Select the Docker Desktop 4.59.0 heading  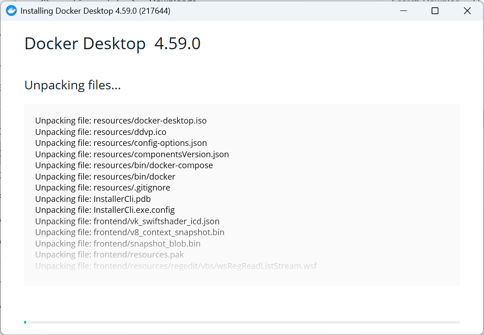(112, 44)
